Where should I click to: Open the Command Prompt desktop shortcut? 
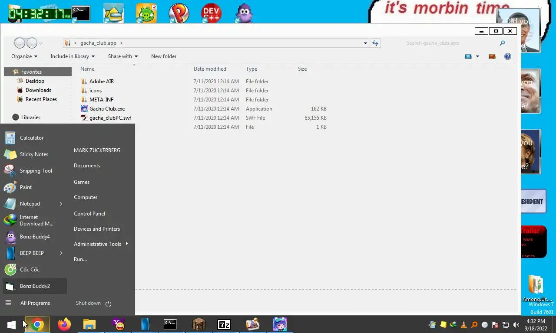81,13
